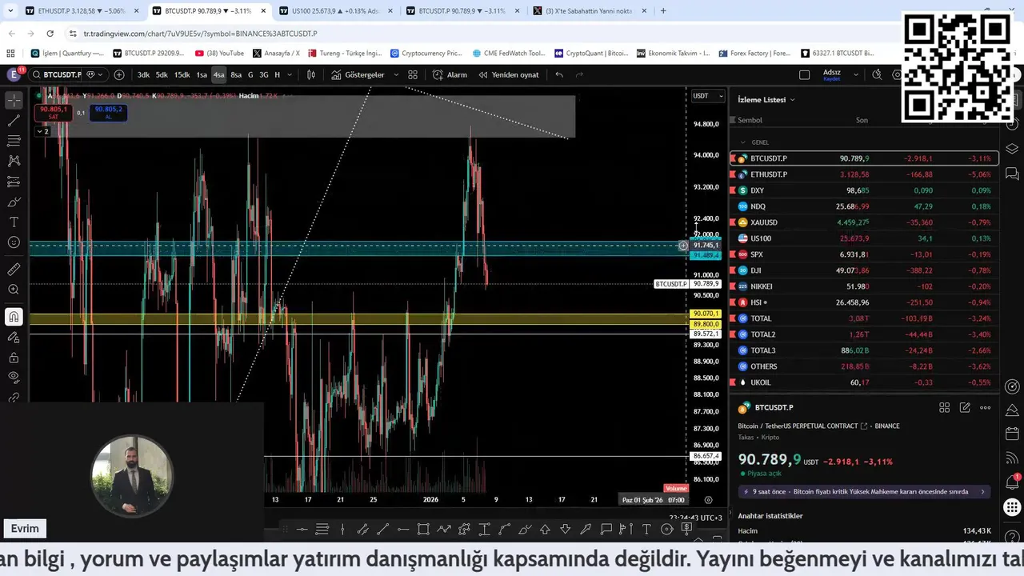The width and height of the screenshot is (1024, 576).
Task: Select vertical line tool in bottom toolbar
Action: click(x=342, y=529)
